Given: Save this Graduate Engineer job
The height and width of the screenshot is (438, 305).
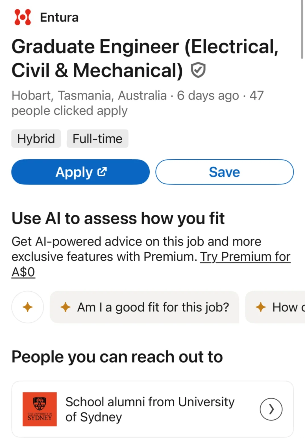Looking at the screenshot, I should point(225,172).
